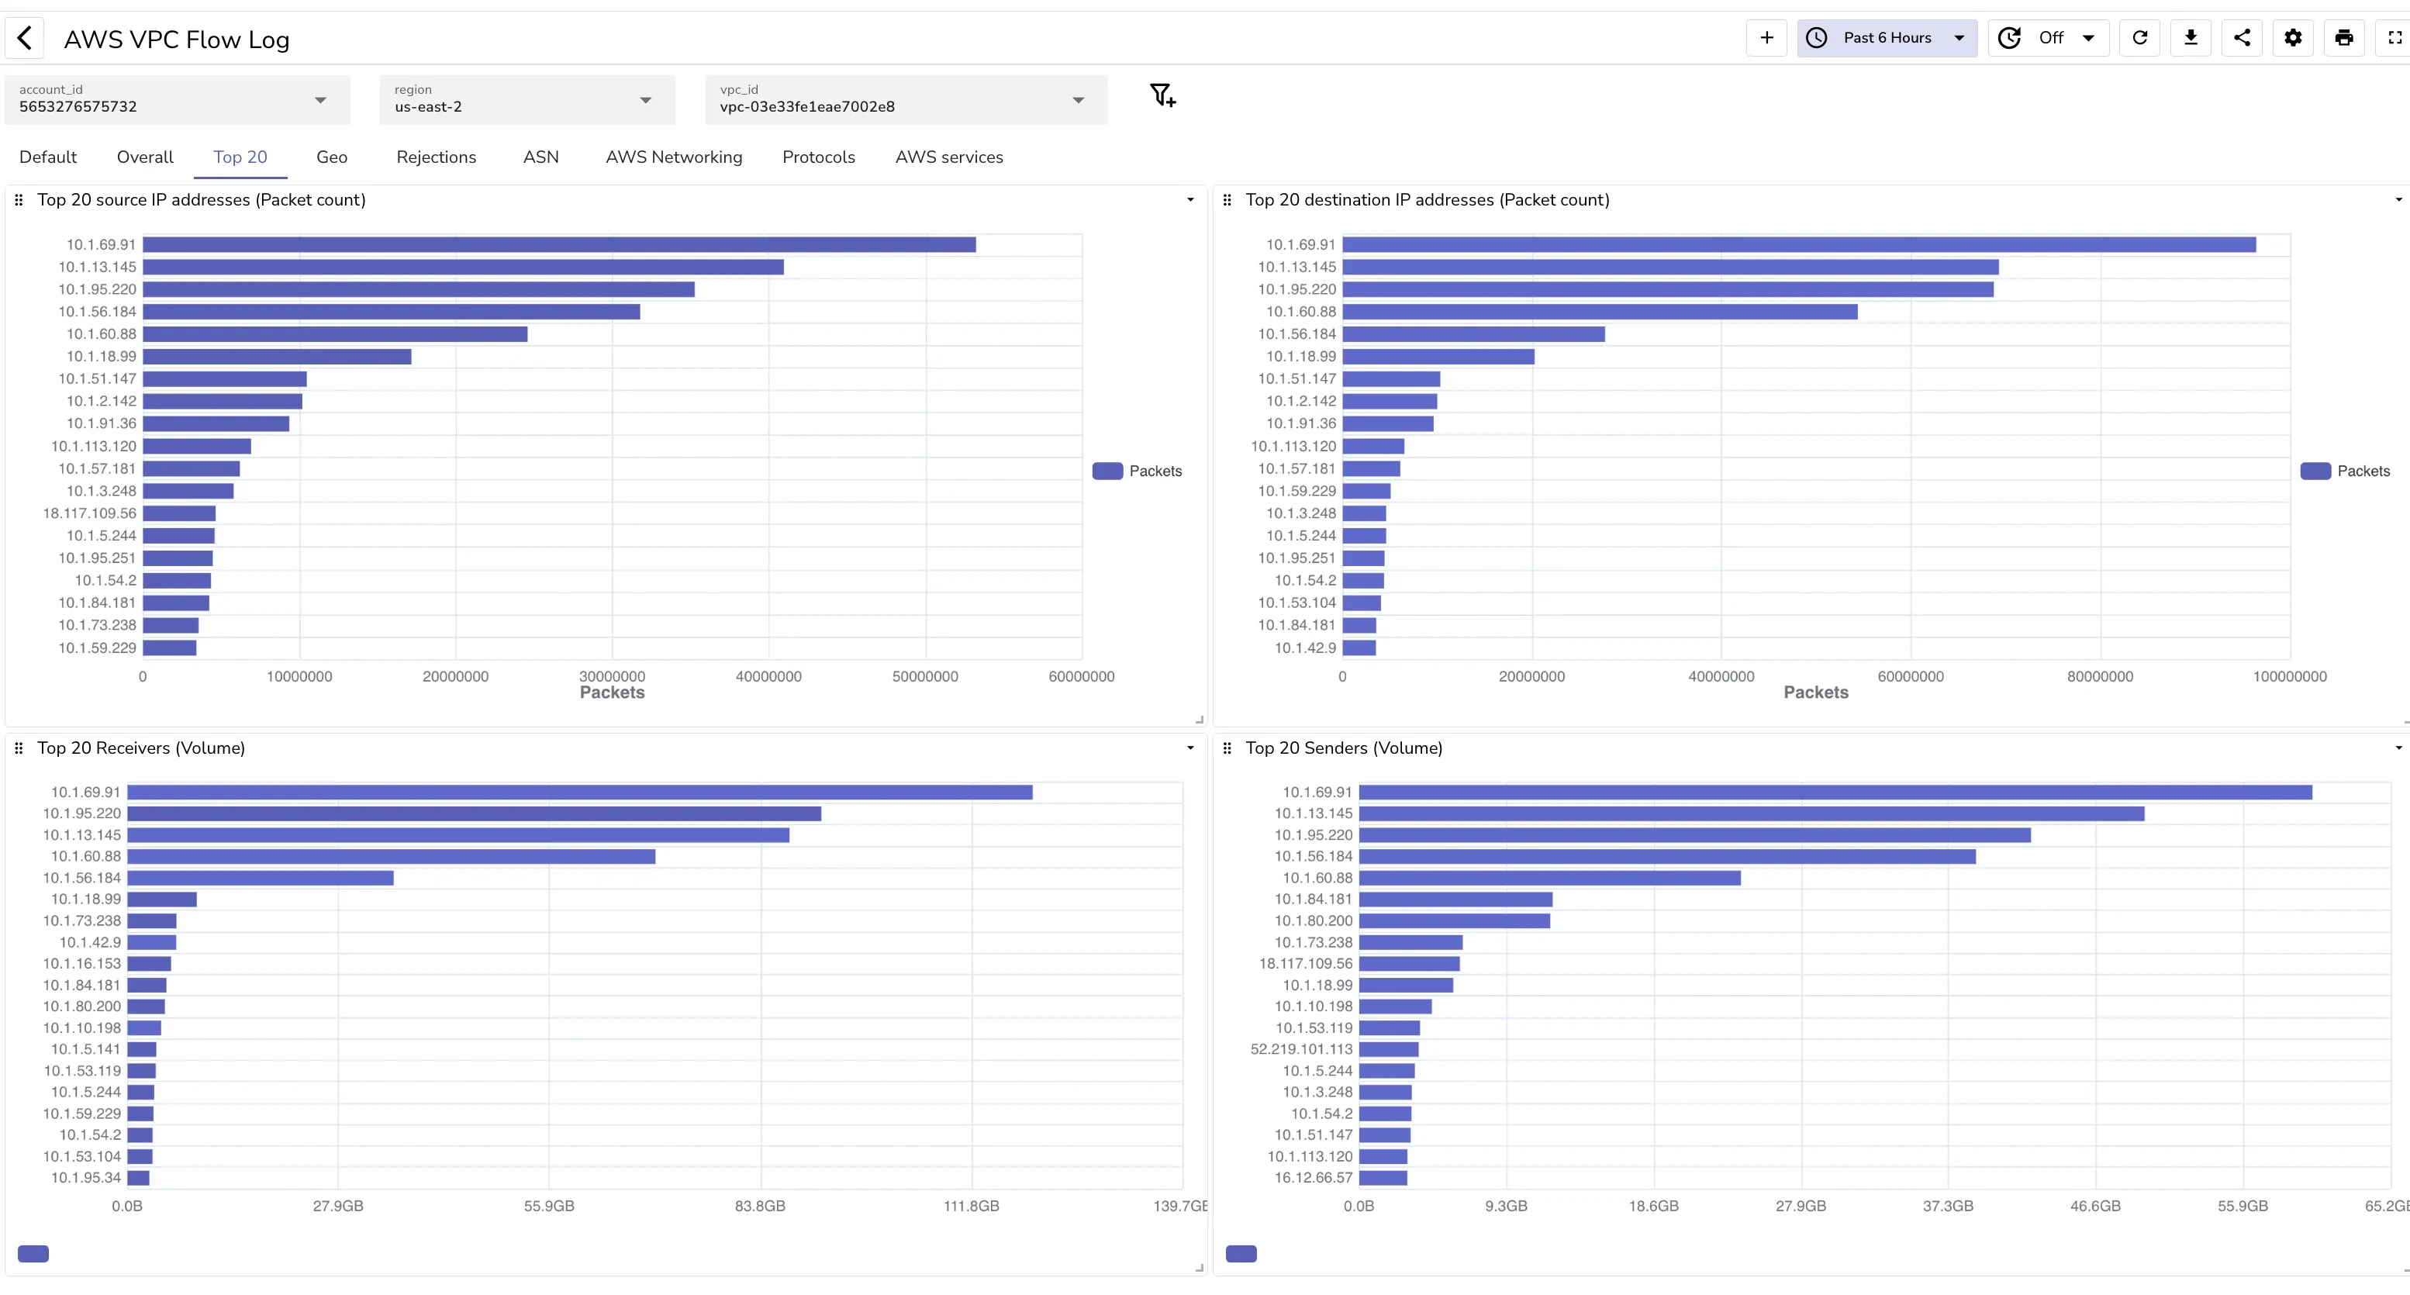Click drag handle of Top 20 Receivers panel
Image resolution: width=2410 pixels, height=1295 pixels.
19,748
